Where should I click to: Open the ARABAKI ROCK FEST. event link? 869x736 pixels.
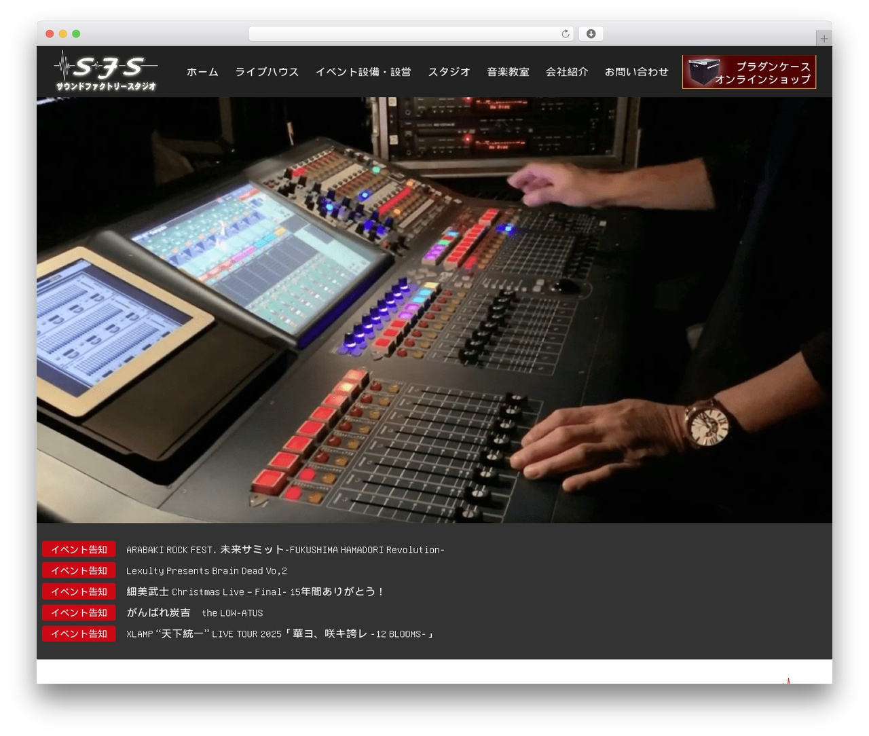click(285, 550)
